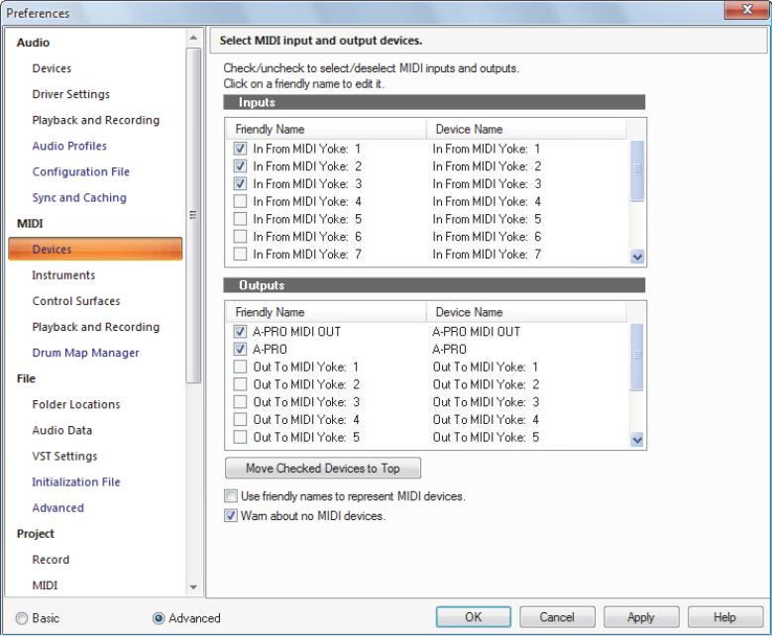Select MIDI Devices in sidebar
Viewport: 772px width, 636px height.
click(95, 249)
